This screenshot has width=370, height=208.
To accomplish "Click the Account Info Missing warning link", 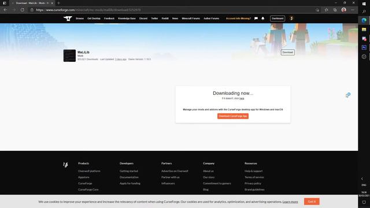I will [238, 18].
